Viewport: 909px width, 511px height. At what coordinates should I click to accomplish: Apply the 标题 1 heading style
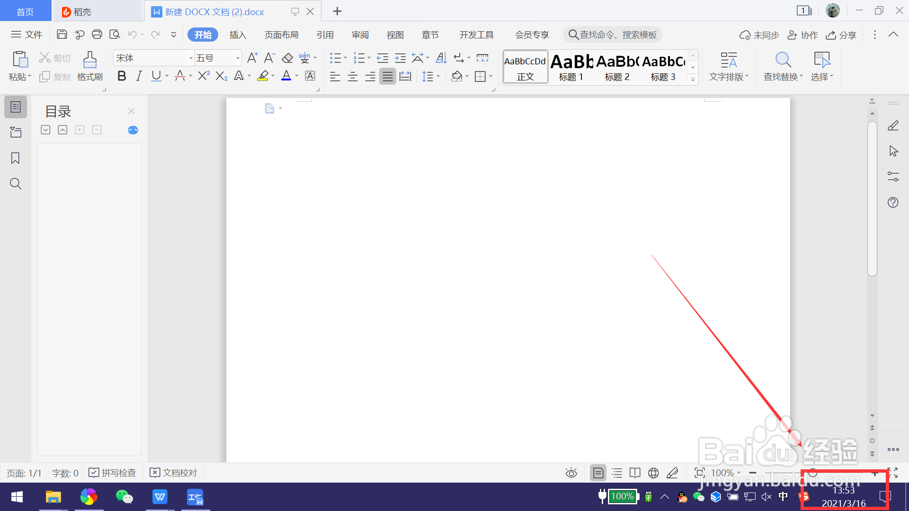tap(571, 67)
